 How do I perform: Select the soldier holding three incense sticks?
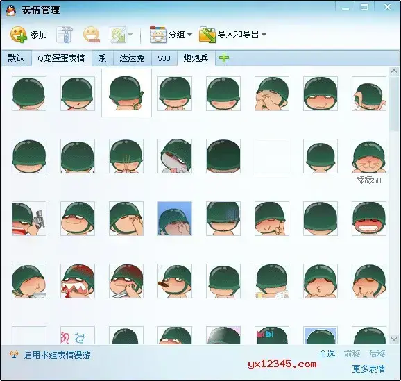[126, 156]
